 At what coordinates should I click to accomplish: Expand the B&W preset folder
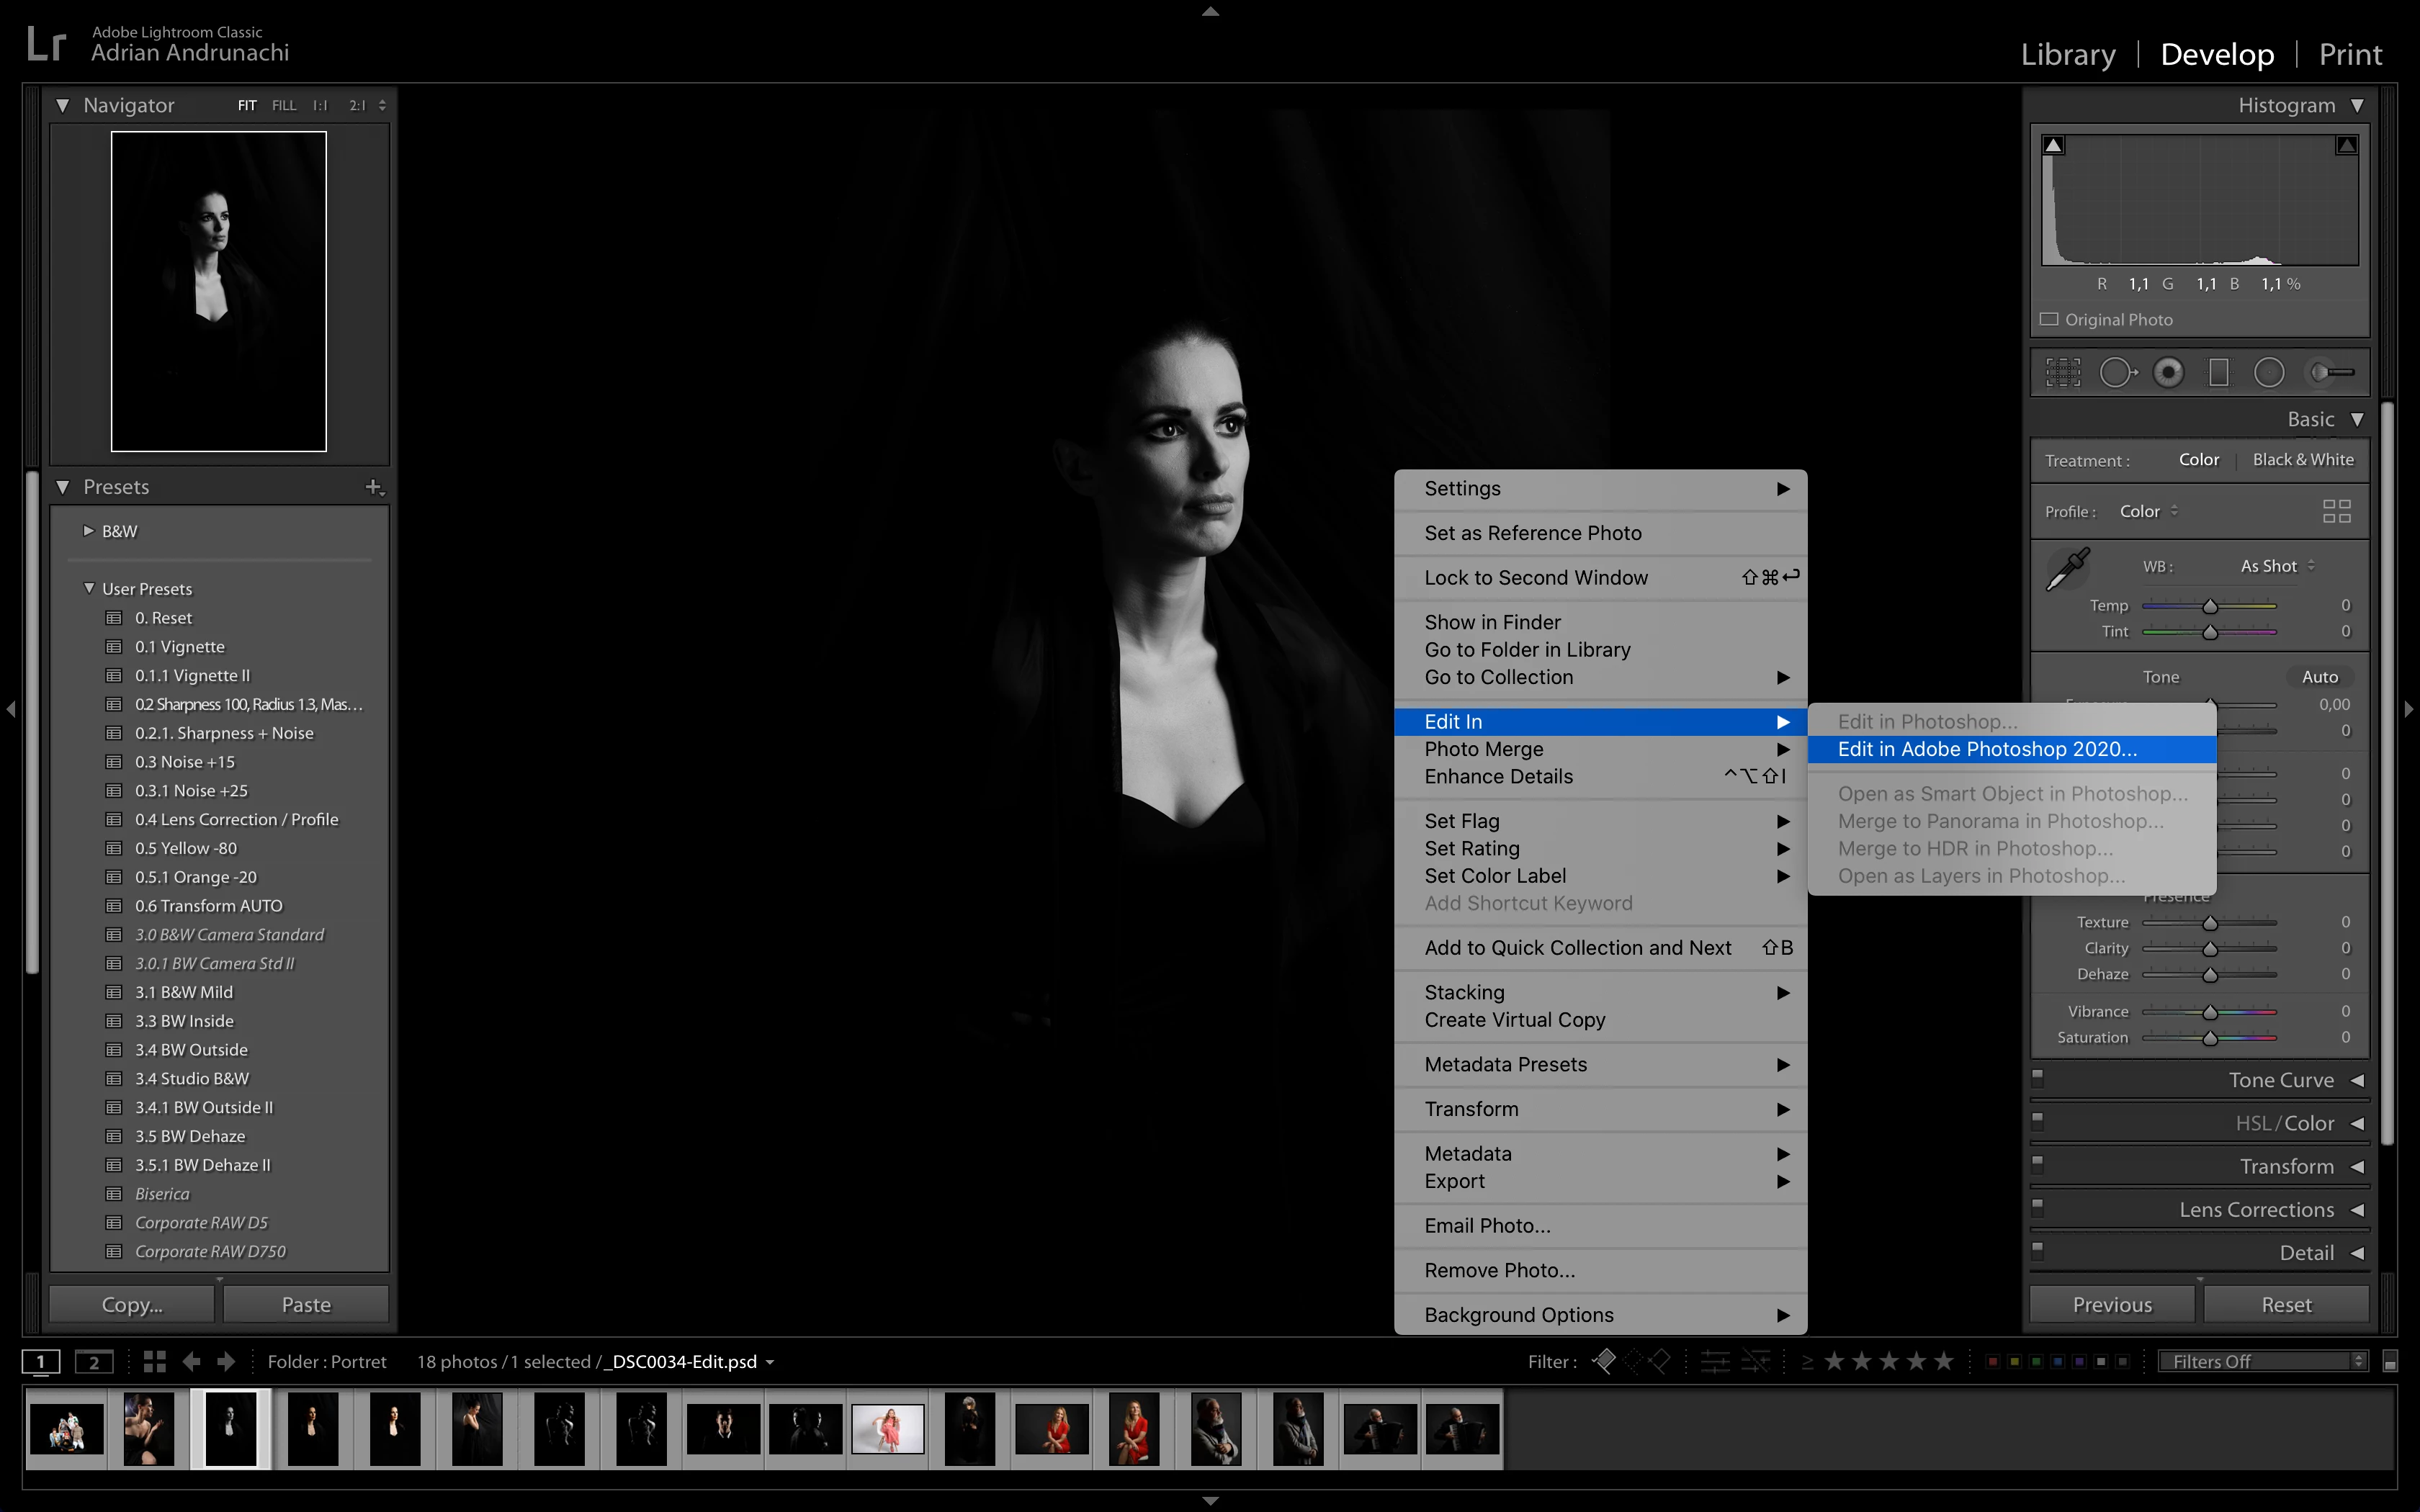(x=89, y=531)
